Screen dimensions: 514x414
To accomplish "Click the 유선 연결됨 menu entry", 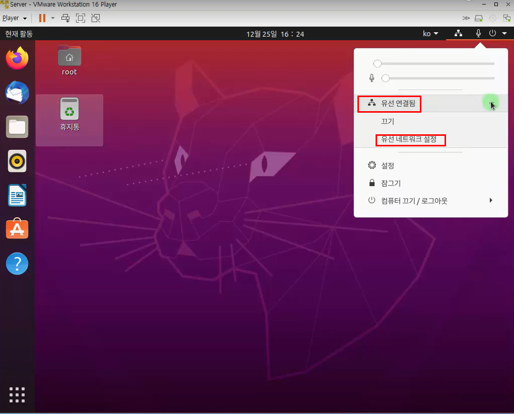I will coord(431,104).
